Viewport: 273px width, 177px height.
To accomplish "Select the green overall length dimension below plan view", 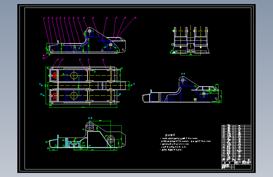I will (83, 107).
